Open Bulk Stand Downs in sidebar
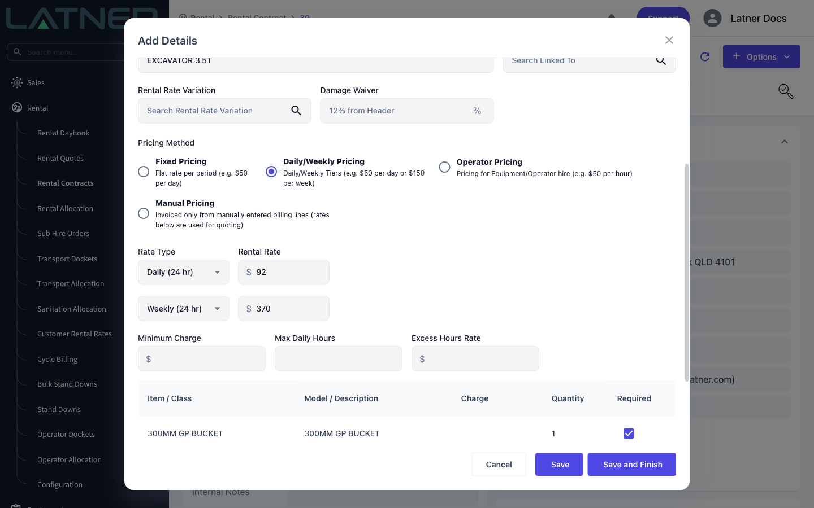The image size is (814, 508). 67,384
